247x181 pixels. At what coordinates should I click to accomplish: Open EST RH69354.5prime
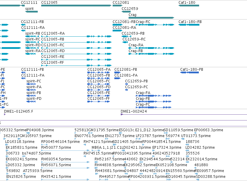pyautogui.click(x=56, y=159)
